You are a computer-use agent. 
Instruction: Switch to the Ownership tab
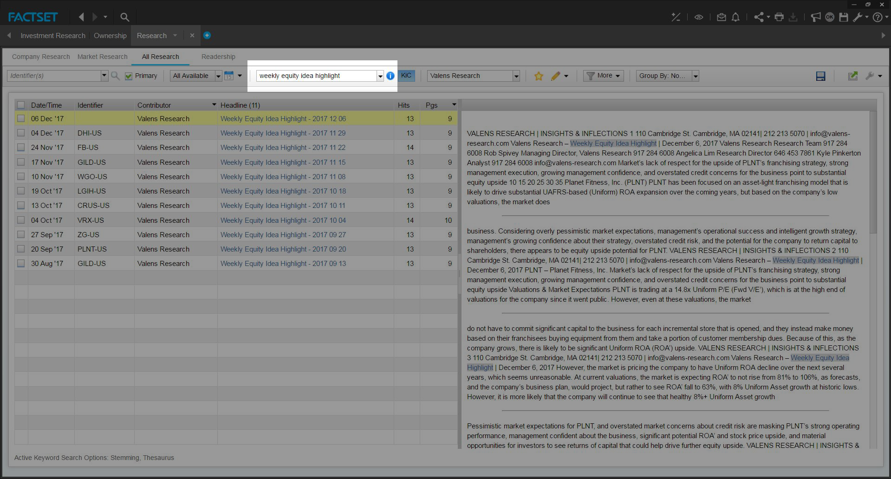pos(110,35)
